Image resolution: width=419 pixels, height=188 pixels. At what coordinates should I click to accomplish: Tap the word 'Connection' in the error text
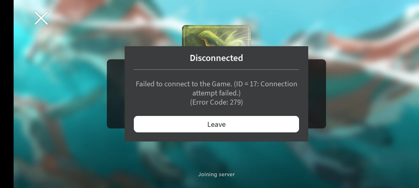(x=279, y=84)
